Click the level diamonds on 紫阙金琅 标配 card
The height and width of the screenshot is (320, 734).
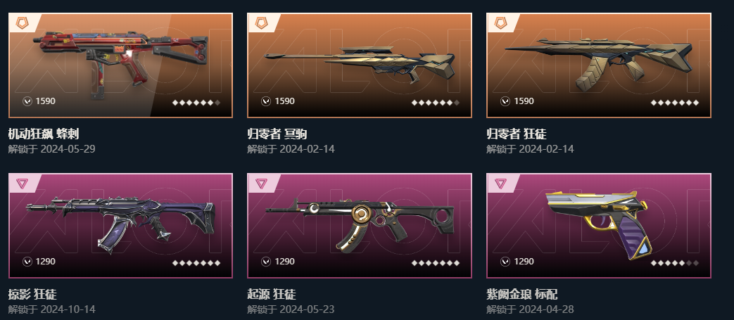tap(675, 263)
